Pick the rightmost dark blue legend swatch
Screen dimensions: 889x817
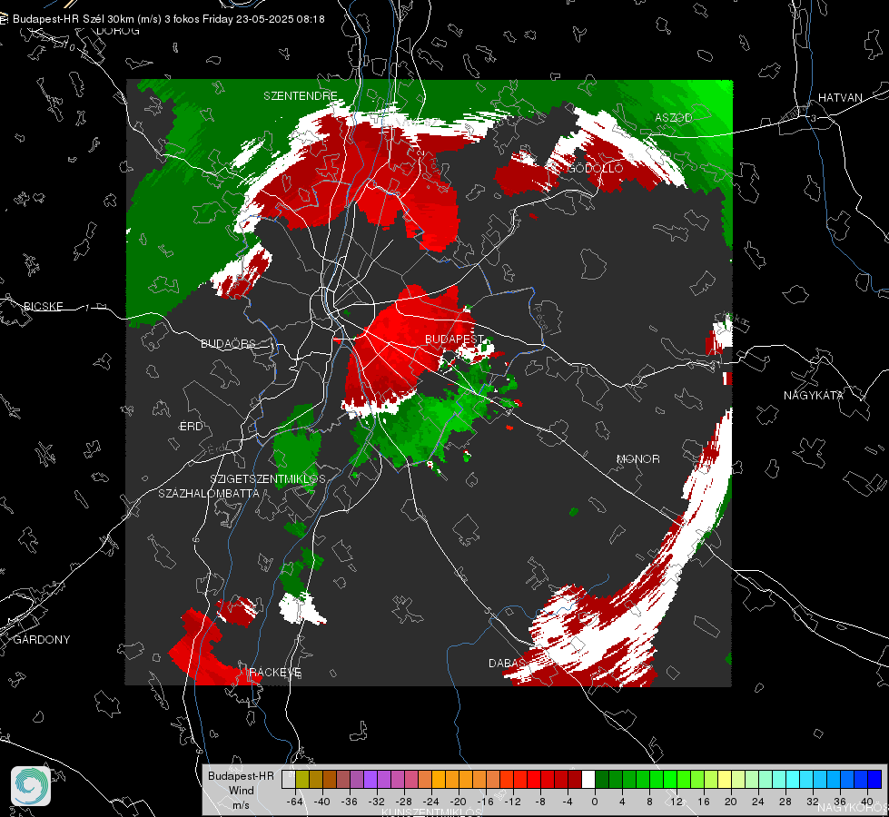874,779
